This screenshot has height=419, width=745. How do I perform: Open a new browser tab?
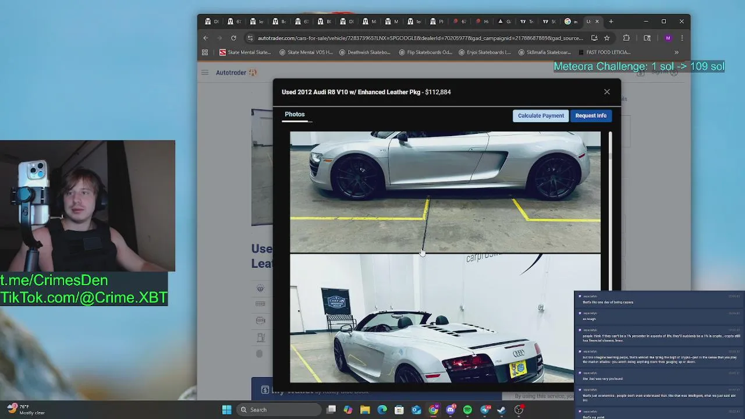[x=611, y=22]
